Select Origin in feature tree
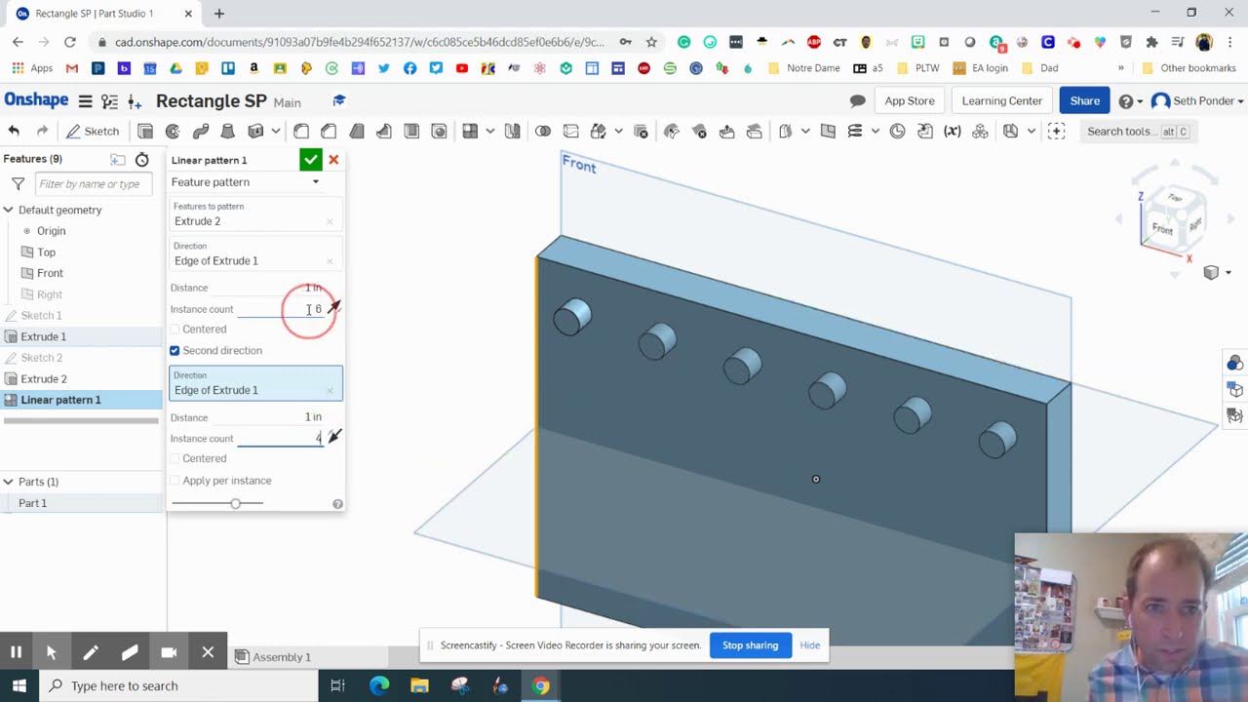Image resolution: width=1248 pixels, height=702 pixels. pyautogui.click(x=51, y=231)
